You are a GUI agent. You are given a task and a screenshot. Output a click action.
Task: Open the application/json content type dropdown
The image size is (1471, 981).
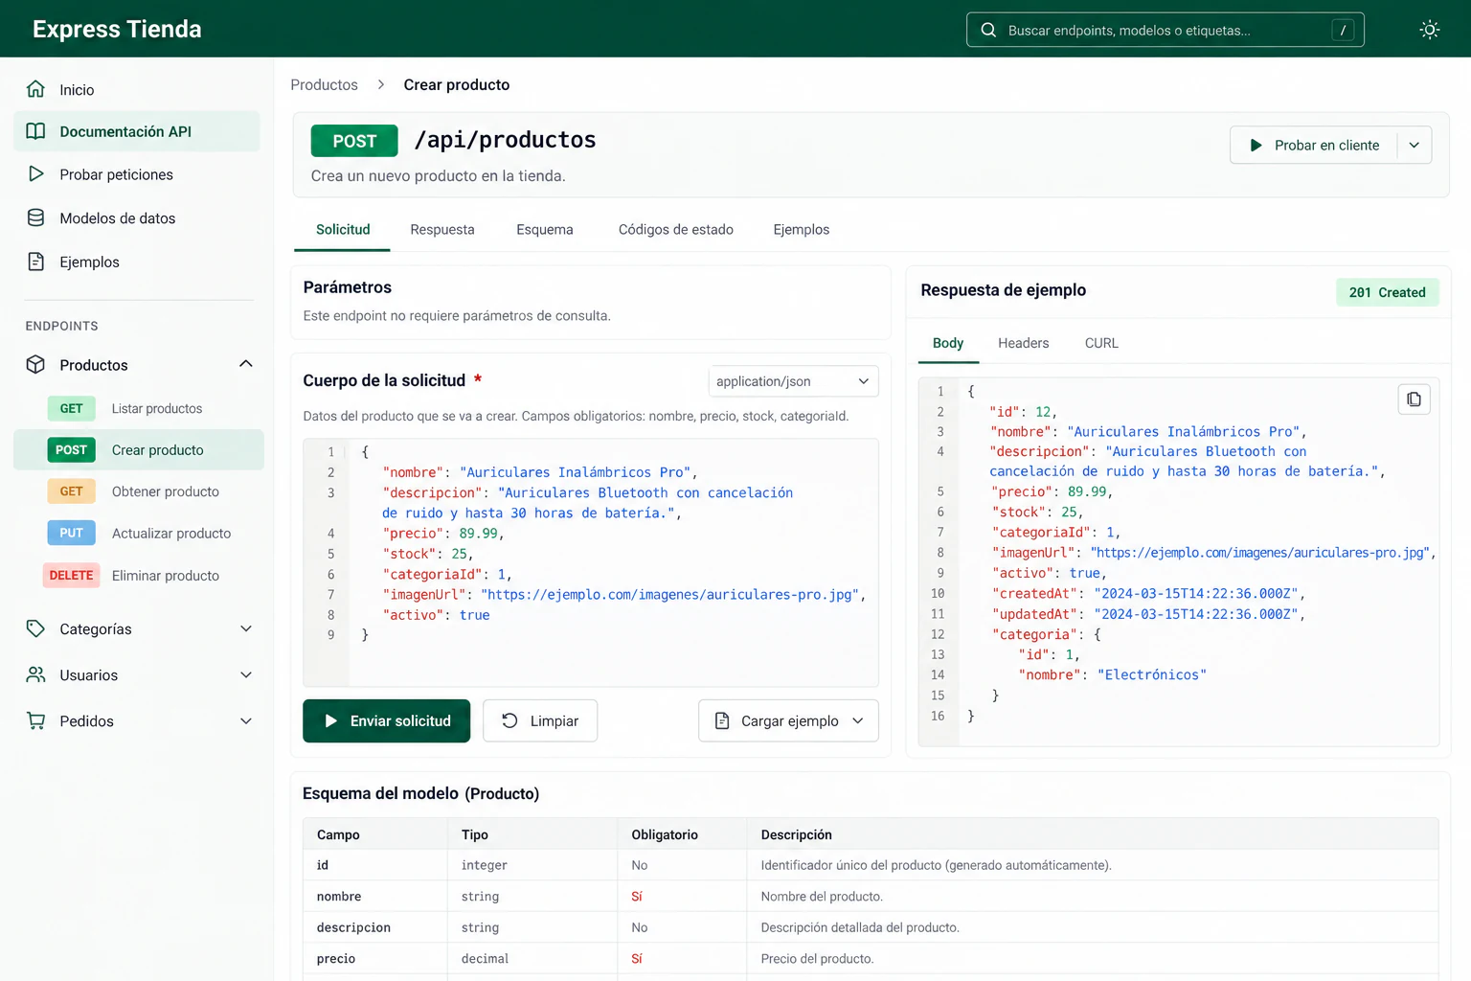click(x=793, y=381)
